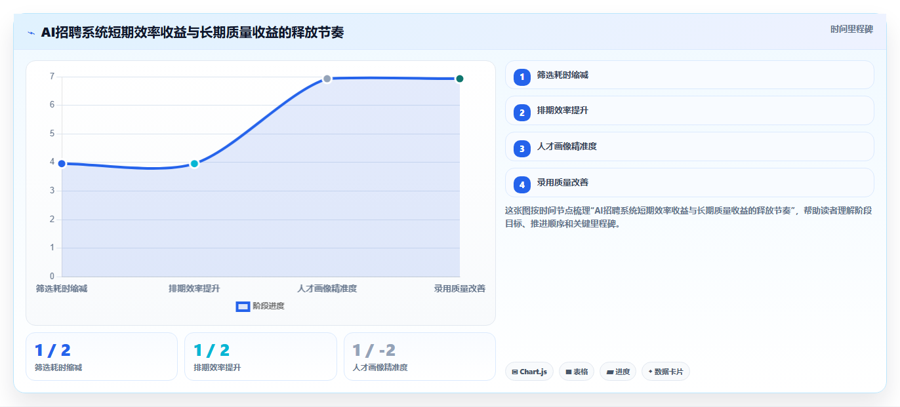Screen dimensions: 900x407
Task: Click the numbered badge 2 for 排期效率提升
Action: (x=522, y=112)
